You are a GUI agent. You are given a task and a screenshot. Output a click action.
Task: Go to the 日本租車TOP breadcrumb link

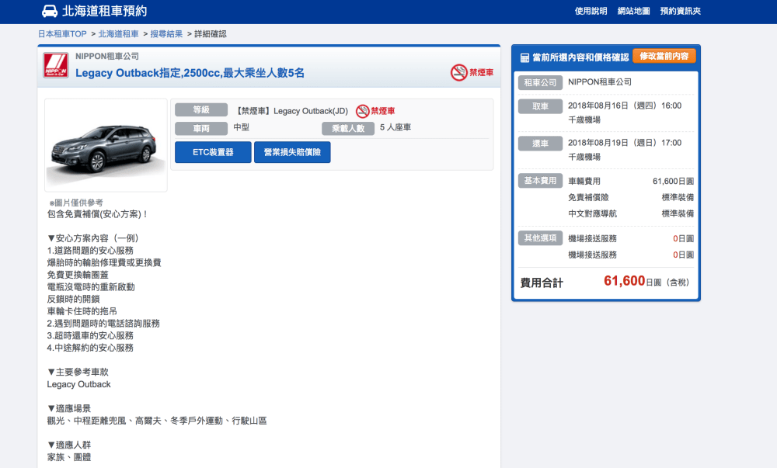62,34
